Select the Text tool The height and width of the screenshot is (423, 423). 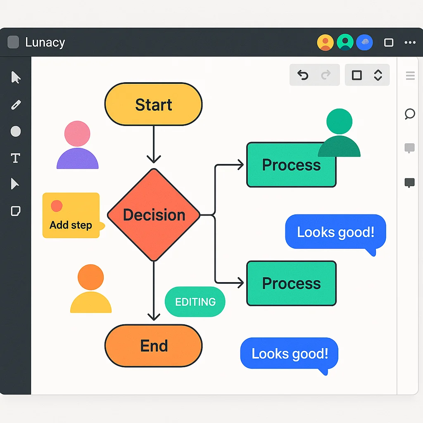coord(15,158)
